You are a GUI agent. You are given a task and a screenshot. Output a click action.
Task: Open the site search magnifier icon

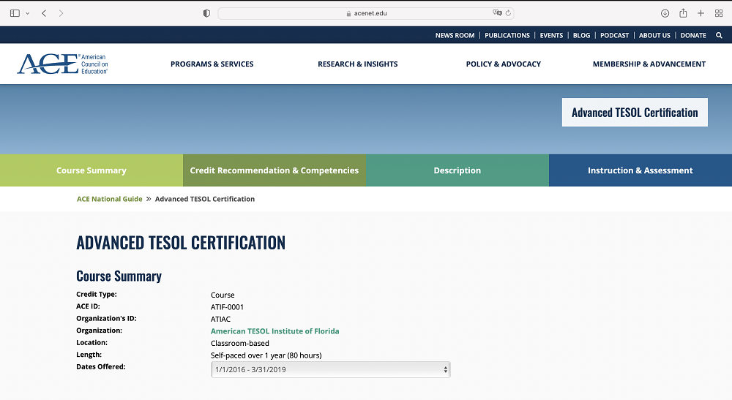(719, 35)
